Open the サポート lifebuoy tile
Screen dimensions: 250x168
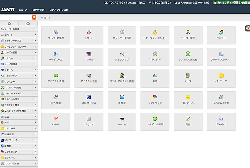89,34
